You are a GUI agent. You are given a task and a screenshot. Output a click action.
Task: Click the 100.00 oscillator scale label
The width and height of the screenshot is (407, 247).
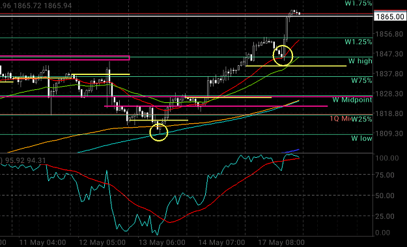(387, 158)
